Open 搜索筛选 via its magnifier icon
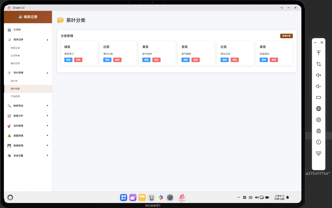Screen dimensions: 332x208 (x=9, y=106)
